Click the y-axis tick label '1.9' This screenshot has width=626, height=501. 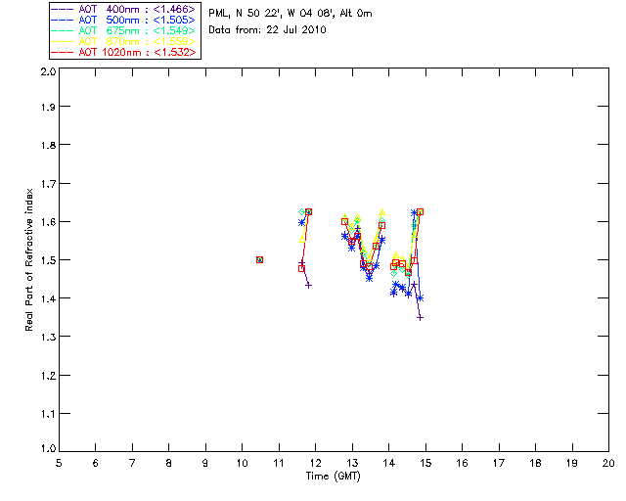48,107
